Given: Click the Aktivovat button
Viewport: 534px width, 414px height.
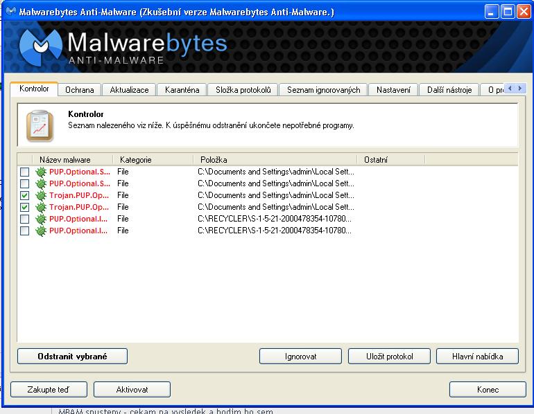Looking at the screenshot, I should 132,390.
